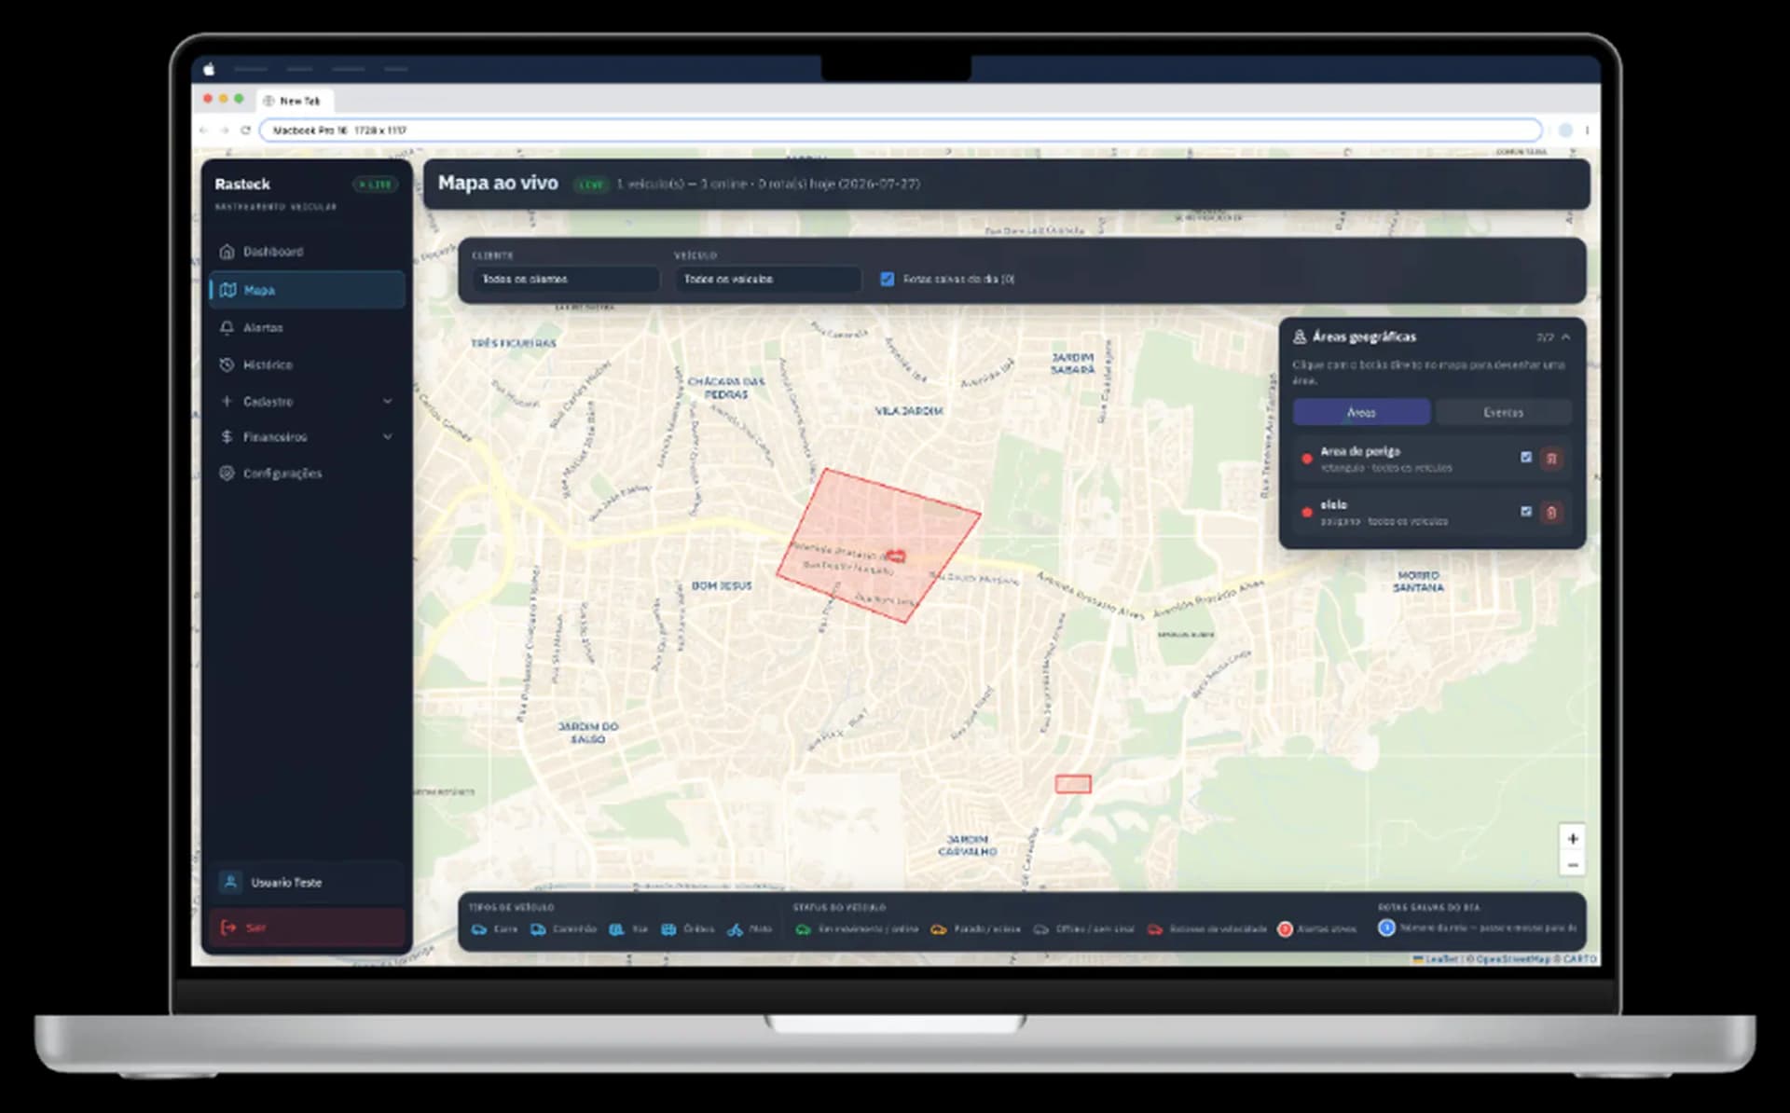Image resolution: width=1790 pixels, height=1113 pixels.
Task: Toggle visibility checkbox for Area de perigo
Action: pos(1526,457)
